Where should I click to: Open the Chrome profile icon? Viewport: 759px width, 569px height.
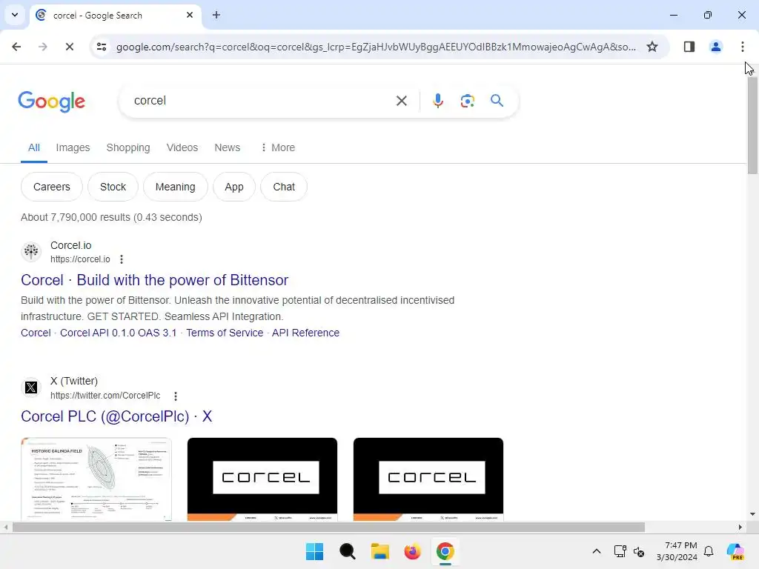pos(715,47)
